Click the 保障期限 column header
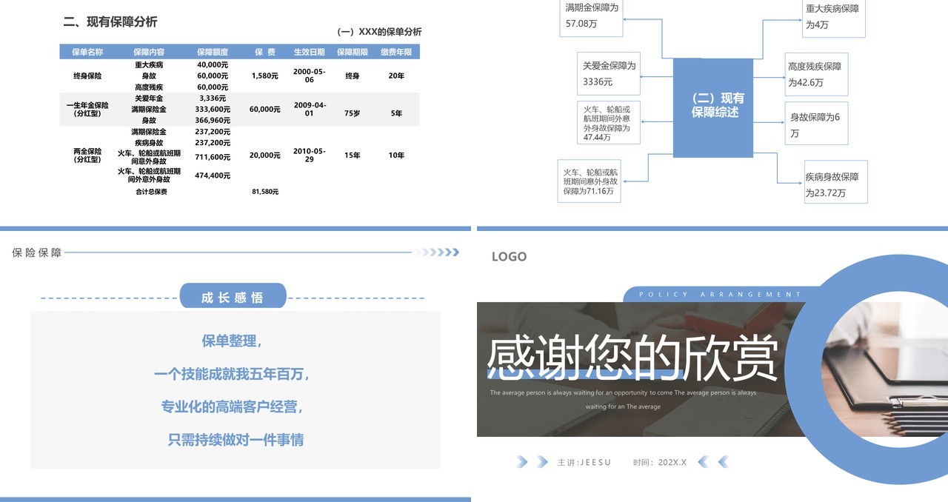The width and height of the screenshot is (948, 502). (x=353, y=52)
